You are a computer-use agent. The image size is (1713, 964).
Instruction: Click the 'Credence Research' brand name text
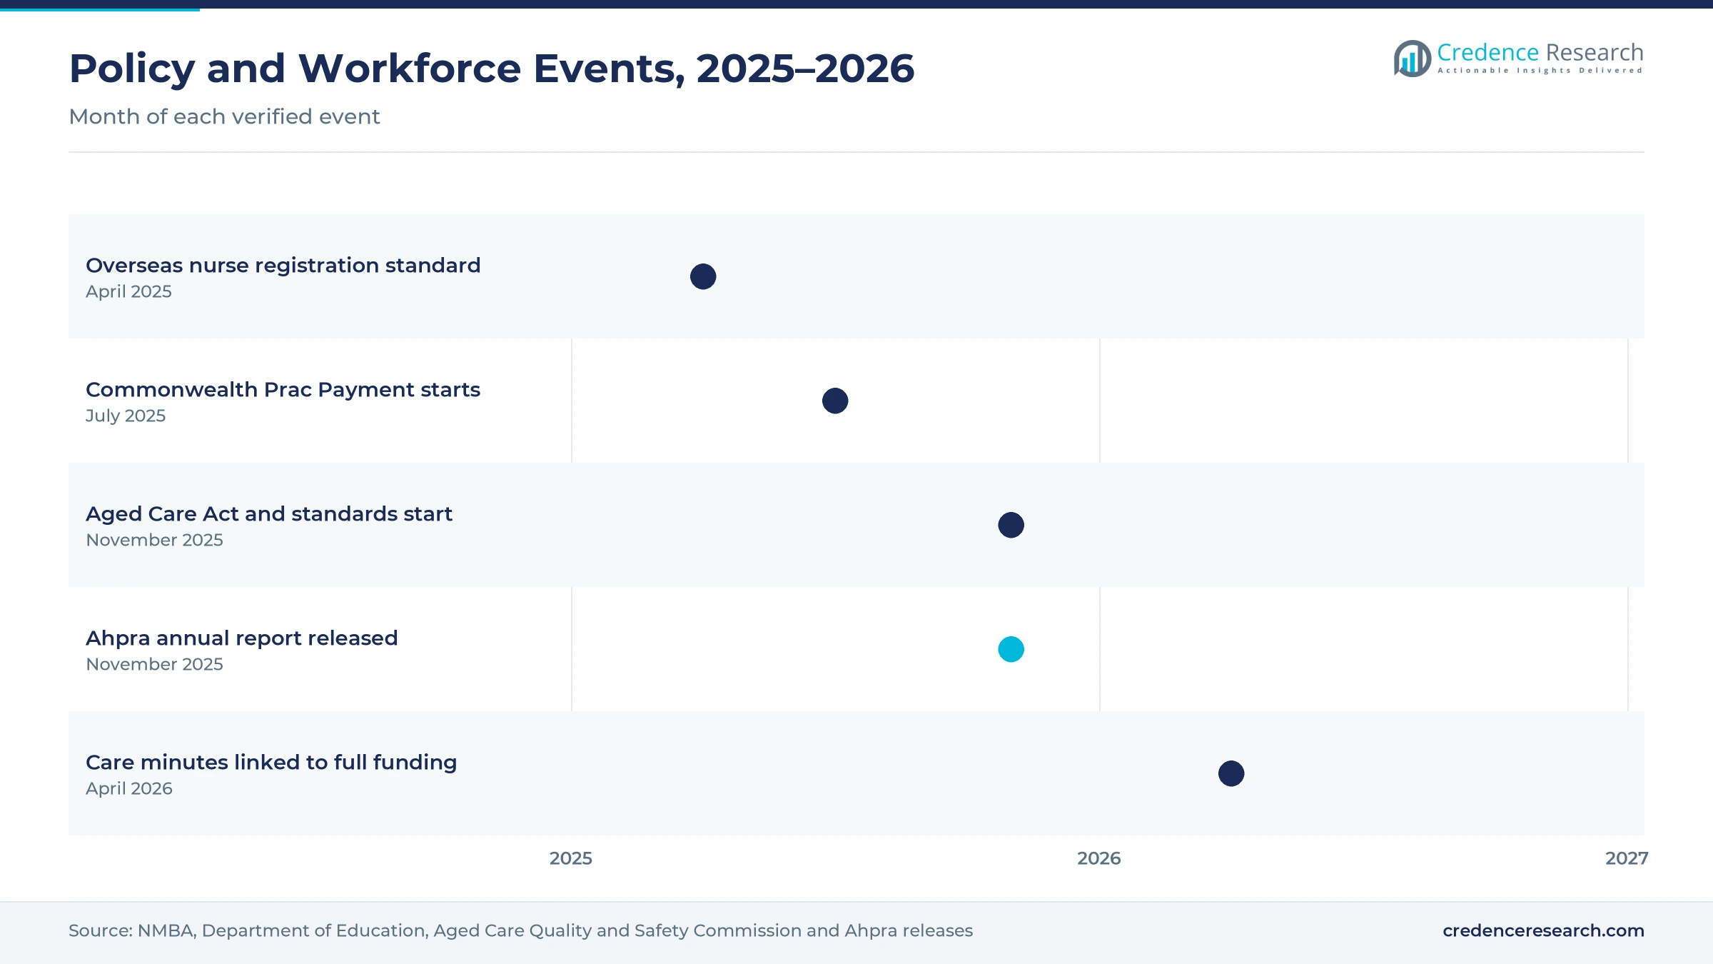[1540, 52]
